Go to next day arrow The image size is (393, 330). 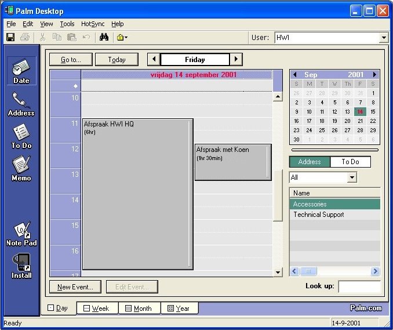tap(236, 59)
